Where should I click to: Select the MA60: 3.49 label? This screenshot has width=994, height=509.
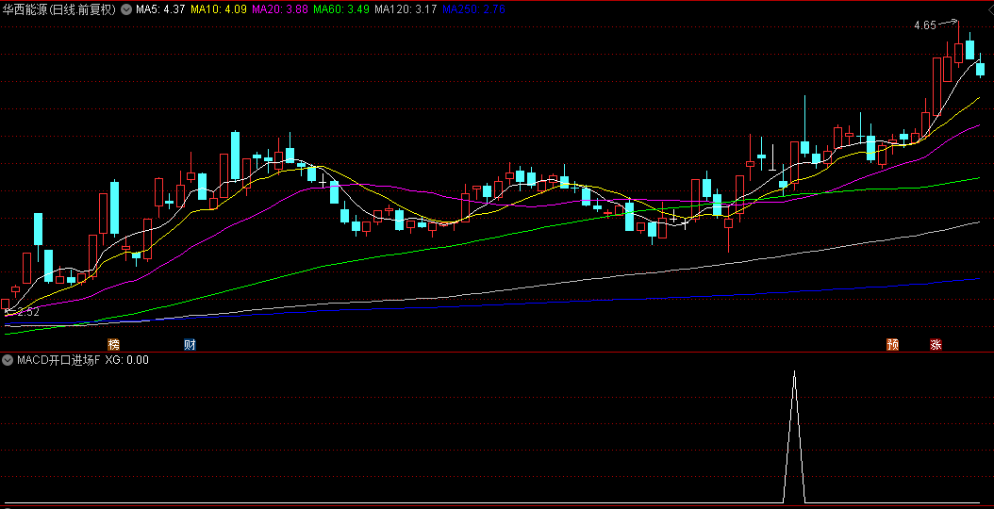341,9
